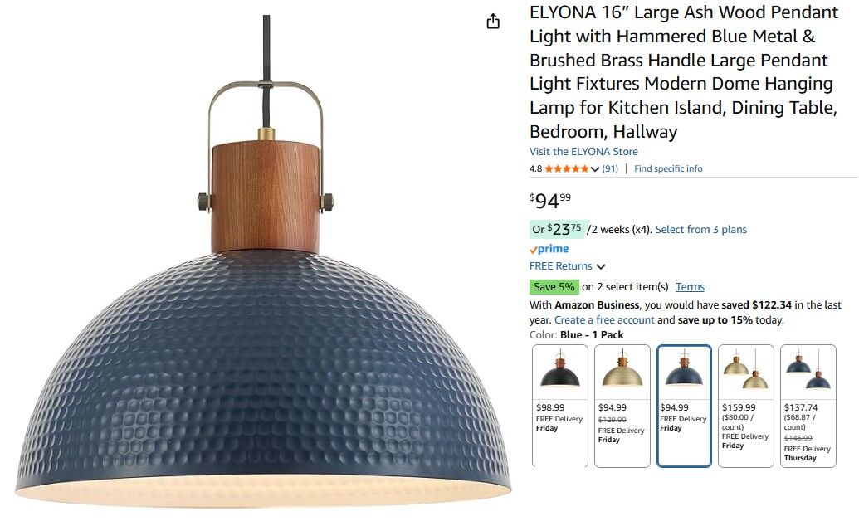Click the $23.75 per 2 weeks payment badge
This screenshot has height=526, width=859.
559,230
